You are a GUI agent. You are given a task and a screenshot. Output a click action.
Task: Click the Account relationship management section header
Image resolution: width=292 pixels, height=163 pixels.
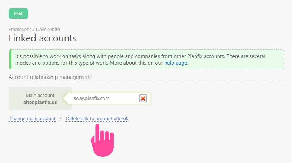(50, 77)
